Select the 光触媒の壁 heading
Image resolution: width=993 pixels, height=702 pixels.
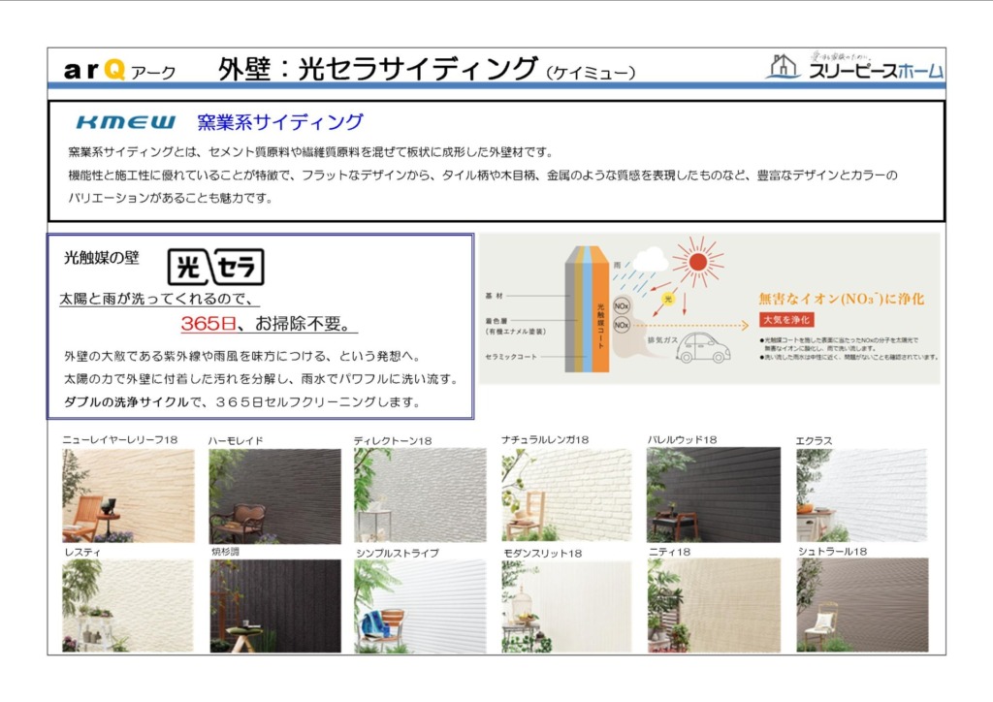[101, 258]
